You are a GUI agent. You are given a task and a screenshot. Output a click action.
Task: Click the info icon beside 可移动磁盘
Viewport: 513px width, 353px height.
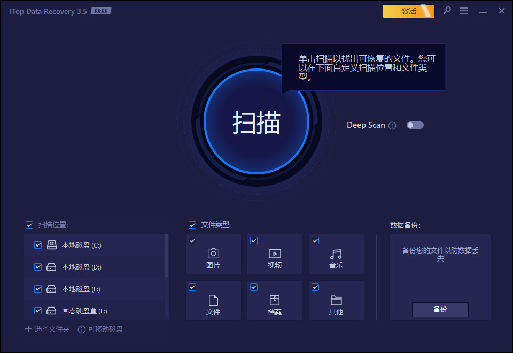point(81,329)
